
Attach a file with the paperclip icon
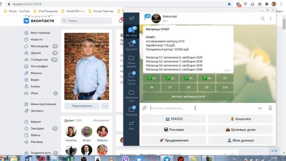coord(144,108)
